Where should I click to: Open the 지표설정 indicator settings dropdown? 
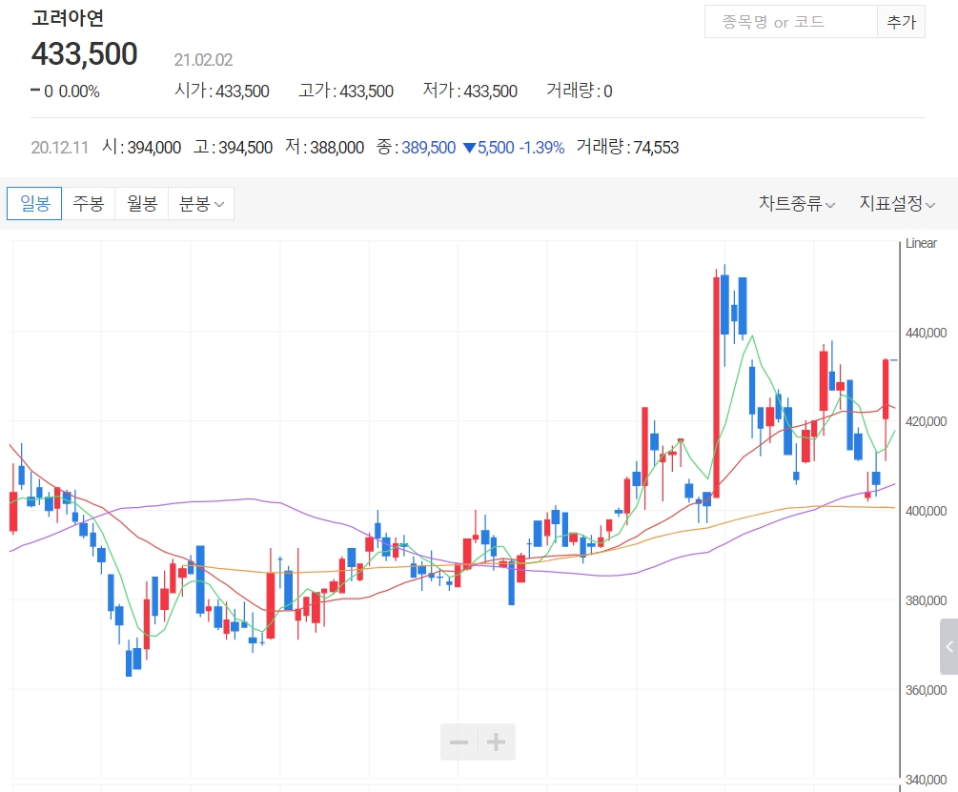click(897, 203)
